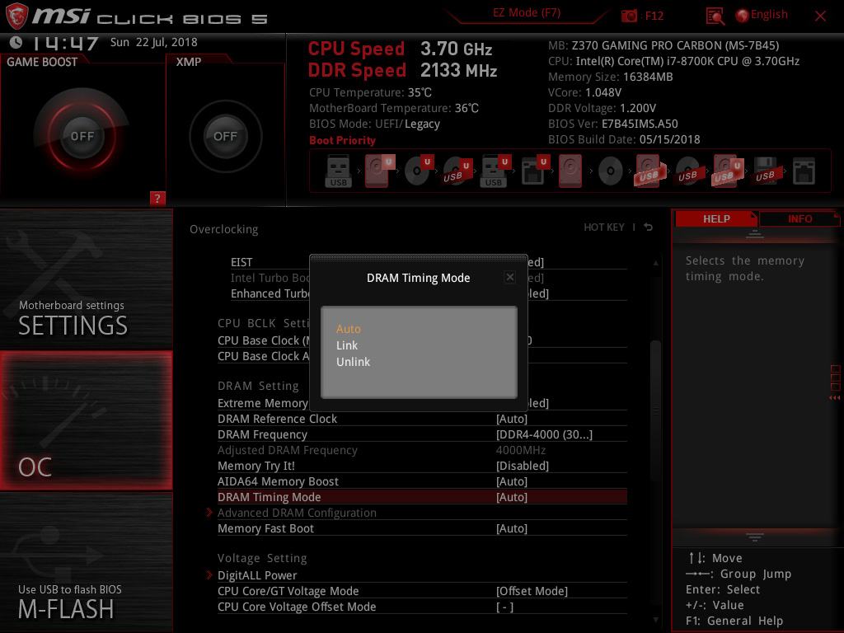Image resolution: width=844 pixels, height=633 pixels.
Task: Choose Link in DRAM Timing Mode list
Action: pos(347,345)
